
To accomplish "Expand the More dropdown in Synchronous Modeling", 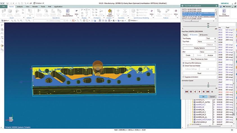I will coord(152,12).
